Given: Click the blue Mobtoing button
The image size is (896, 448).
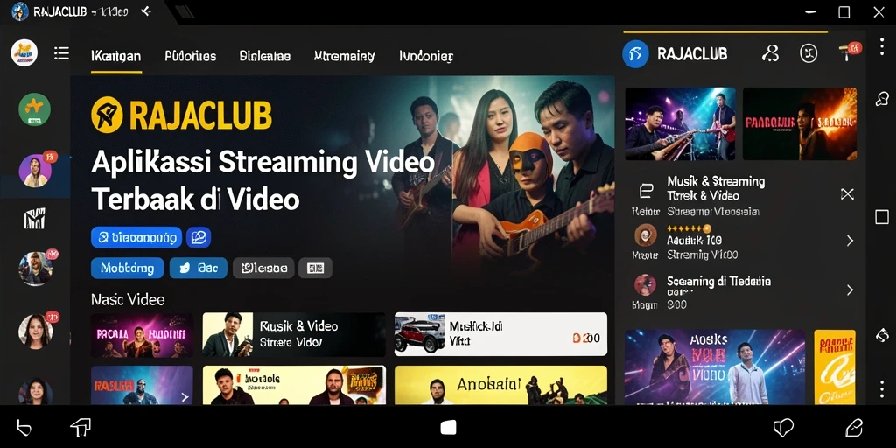Looking at the screenshot, I should coord(127,268).
